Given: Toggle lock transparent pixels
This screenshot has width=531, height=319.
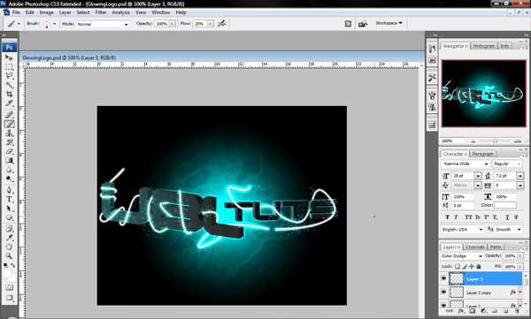Looking at the screenshot, I should tap(458, 266).
